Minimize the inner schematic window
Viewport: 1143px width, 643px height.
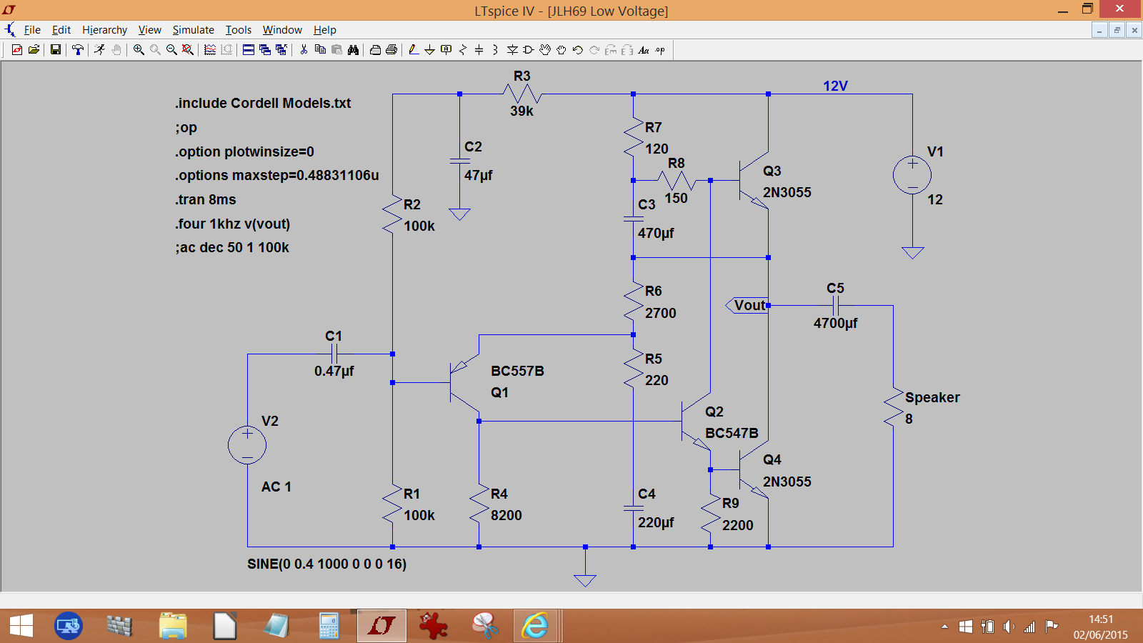pos(1100,30)
